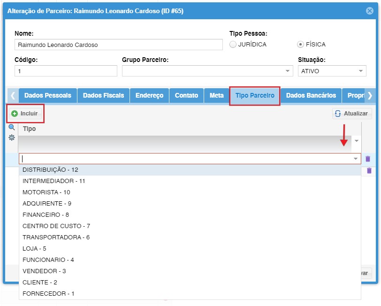The image size is (381, 306).
Task: Open the Situação dropdown showing ATIVO
Action: (360, 71)
